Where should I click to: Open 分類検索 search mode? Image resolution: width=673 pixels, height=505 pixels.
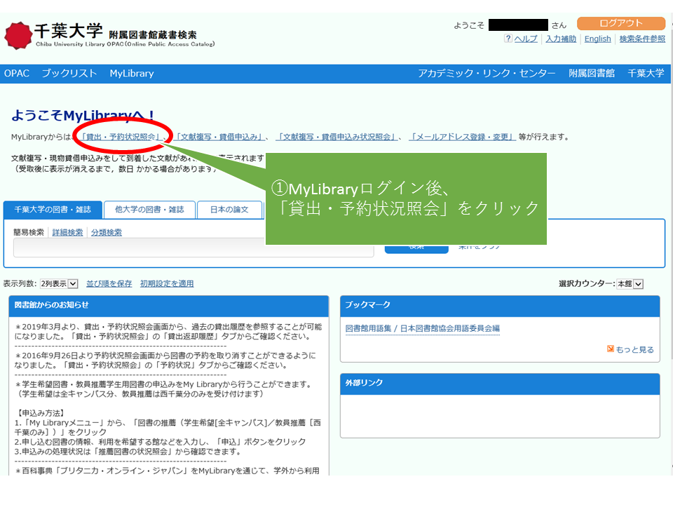(107, 232)
